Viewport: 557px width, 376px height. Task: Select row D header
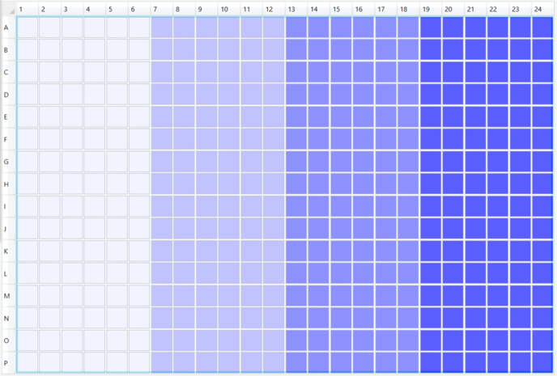click(x=9, y=95)
